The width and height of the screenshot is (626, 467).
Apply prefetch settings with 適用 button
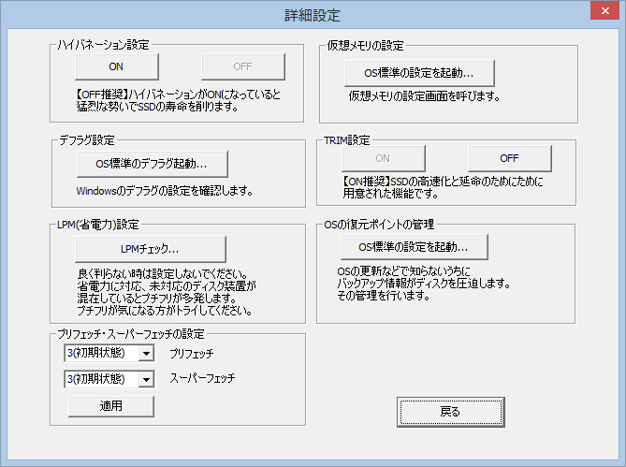[x=110, y=405]
